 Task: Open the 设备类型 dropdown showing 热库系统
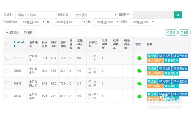95,15
